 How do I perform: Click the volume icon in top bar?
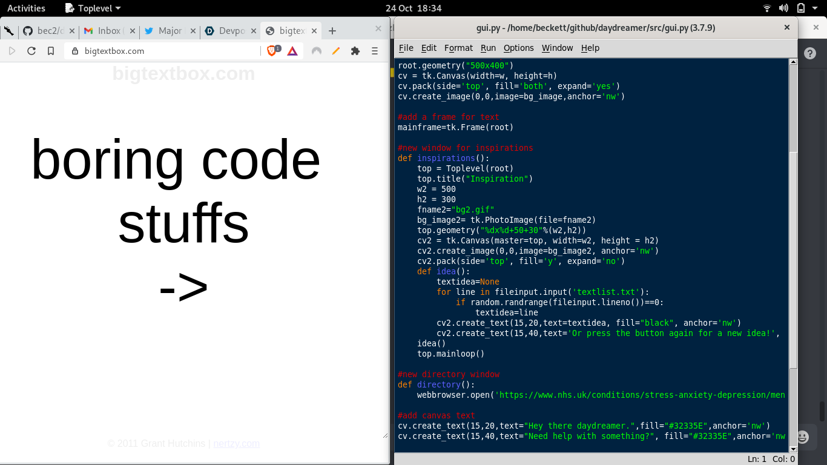pos(784,8)
